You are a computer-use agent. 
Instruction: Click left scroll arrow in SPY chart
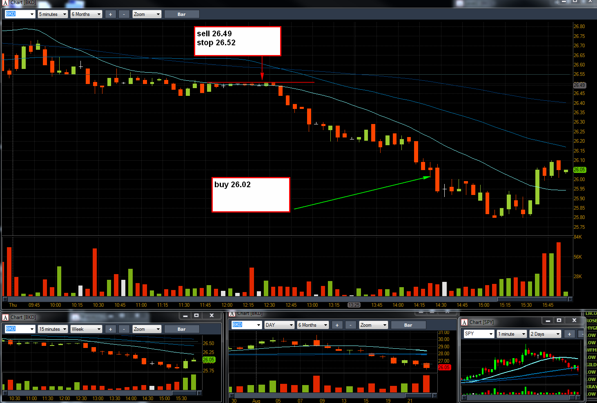pyautogui.click(x=464, y=397)
